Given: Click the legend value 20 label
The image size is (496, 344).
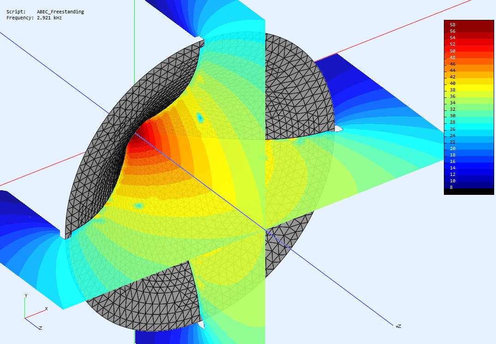Looking at the screenshot, I should (453, 148).
